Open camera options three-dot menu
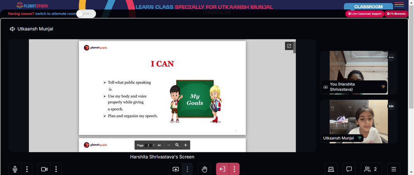414x175 pixels. point(56,169)
